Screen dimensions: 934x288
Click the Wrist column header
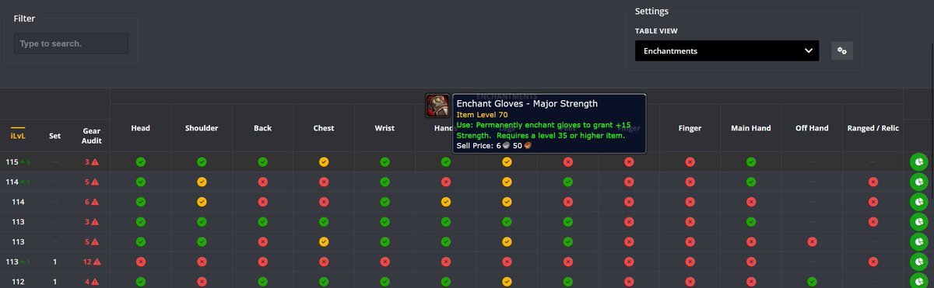tap(384, 128)
